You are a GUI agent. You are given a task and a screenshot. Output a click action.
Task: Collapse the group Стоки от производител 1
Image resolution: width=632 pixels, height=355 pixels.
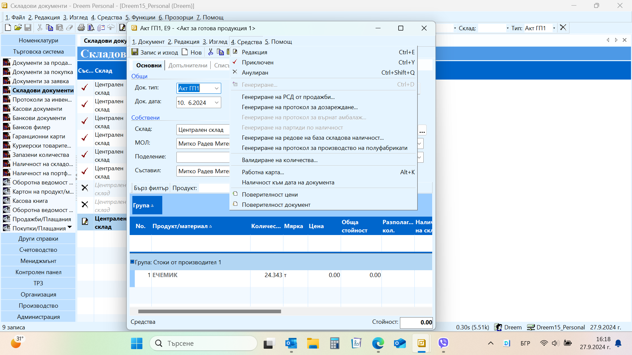click(132, 262)
